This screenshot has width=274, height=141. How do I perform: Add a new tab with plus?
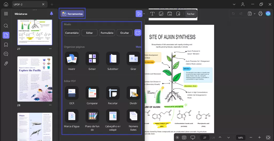click(x=52, y=4)
